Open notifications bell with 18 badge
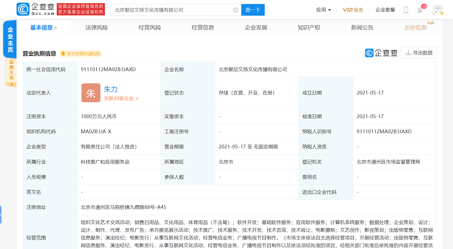Viewport: 453px width, 249px height. tap(420, 10)
